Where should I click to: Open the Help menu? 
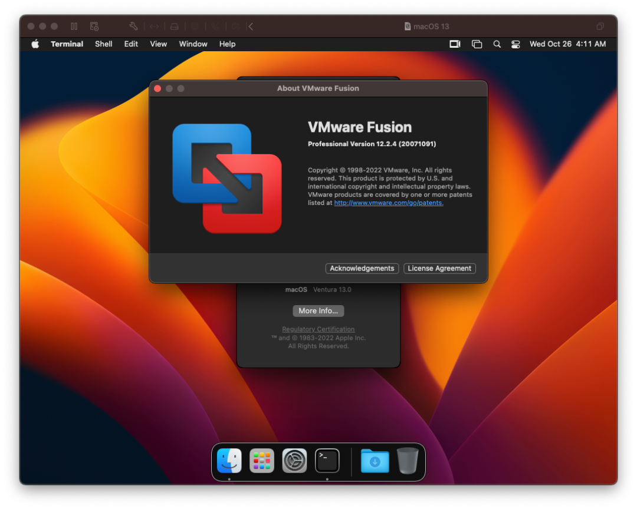click(x=227, y=44)
